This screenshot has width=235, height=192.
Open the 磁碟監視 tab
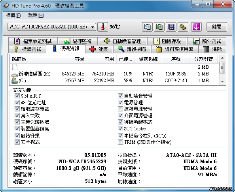click(x=78, y=41)
